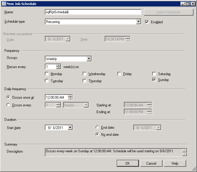Click into the Name text field
Image resolution: width=197 pixels, height=172 pixels.
(93, 12)
